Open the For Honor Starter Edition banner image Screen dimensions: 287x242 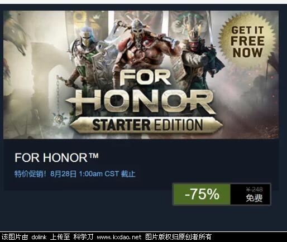(x=141, y=75)
